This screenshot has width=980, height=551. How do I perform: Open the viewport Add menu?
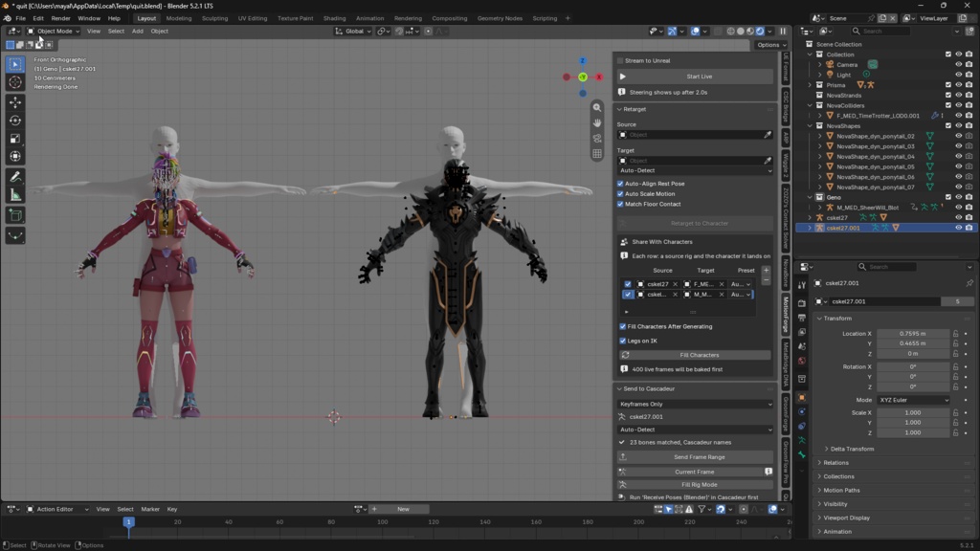point(137,31)
